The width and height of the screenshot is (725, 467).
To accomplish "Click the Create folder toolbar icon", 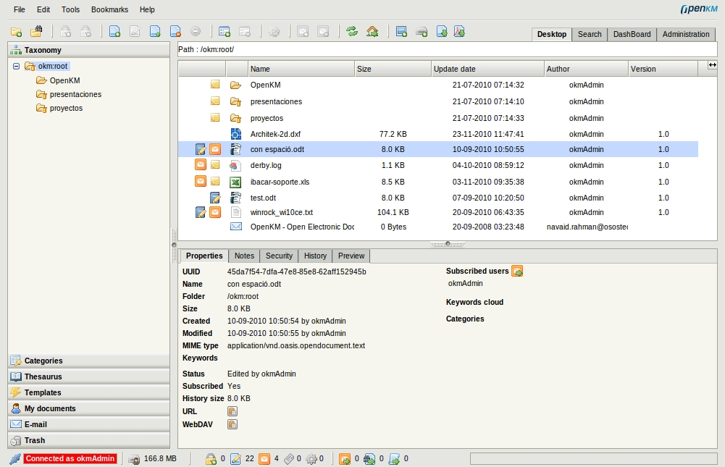I will click(x=16, y=32).
